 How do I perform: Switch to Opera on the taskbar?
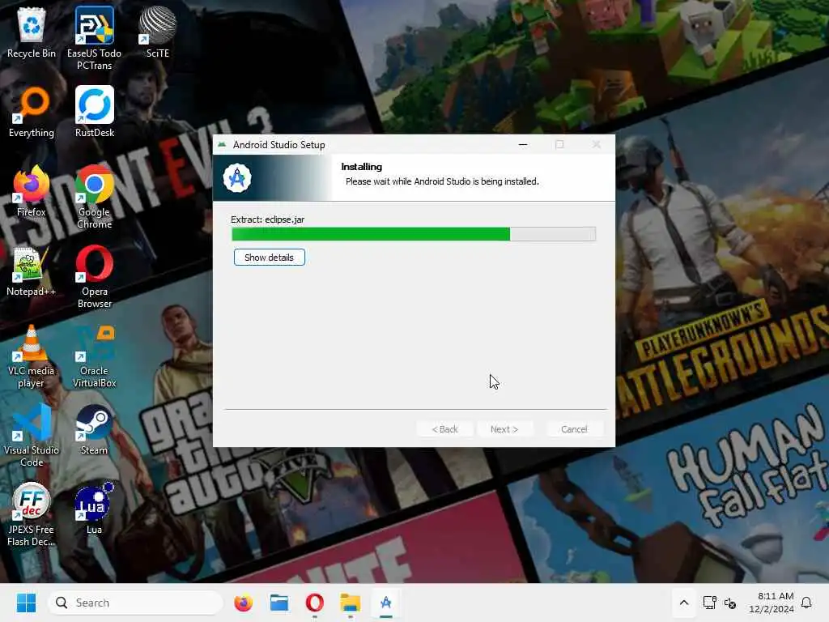coord(315,603)
